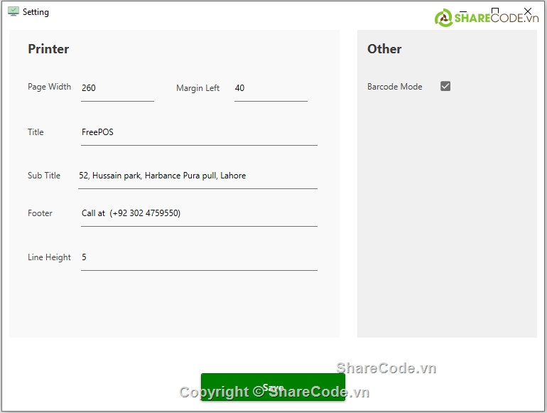
Task: Click the Footer field with phone number
Action: pyautogui.click(x=199, y=213)
